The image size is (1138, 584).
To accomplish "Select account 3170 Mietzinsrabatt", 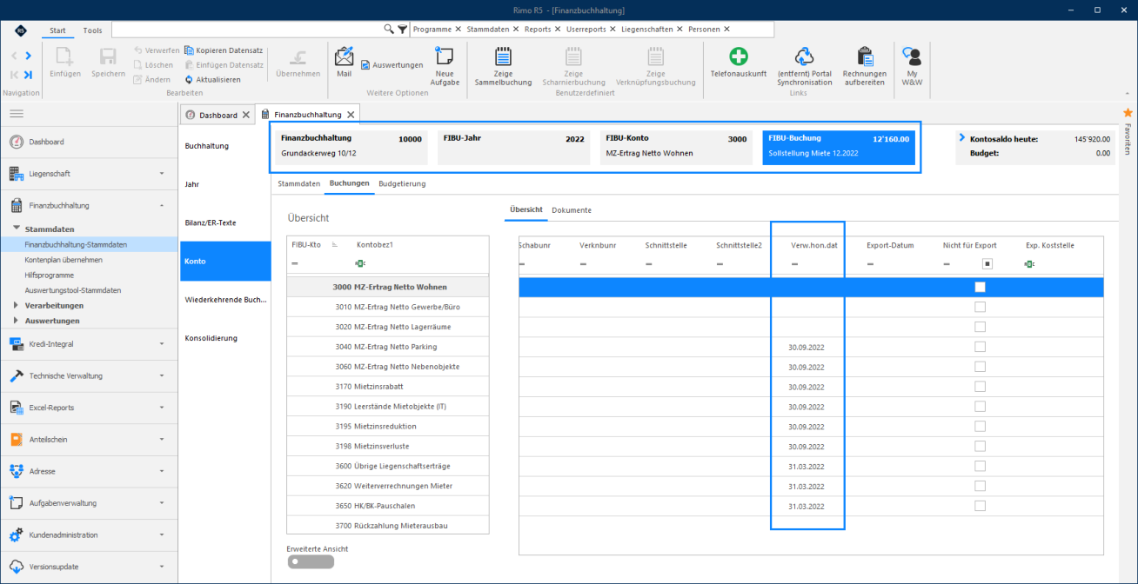I will (x=388, y=387).
